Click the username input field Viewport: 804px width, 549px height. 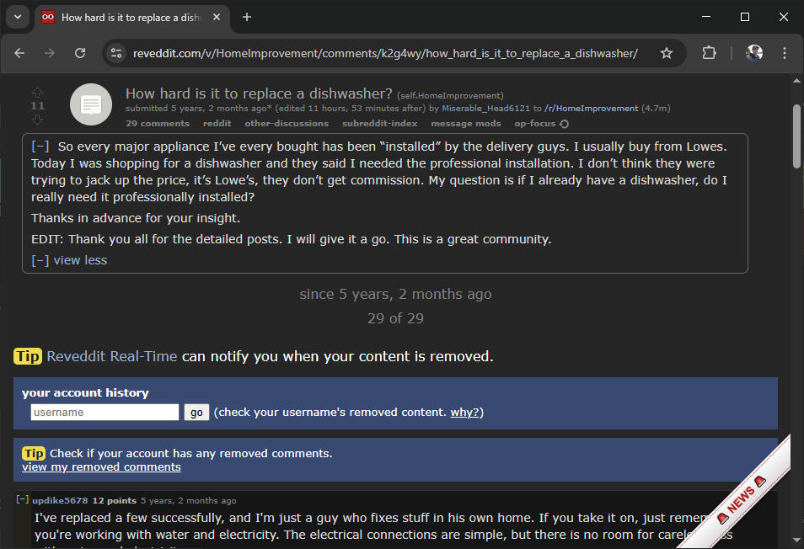coord(105,413)
